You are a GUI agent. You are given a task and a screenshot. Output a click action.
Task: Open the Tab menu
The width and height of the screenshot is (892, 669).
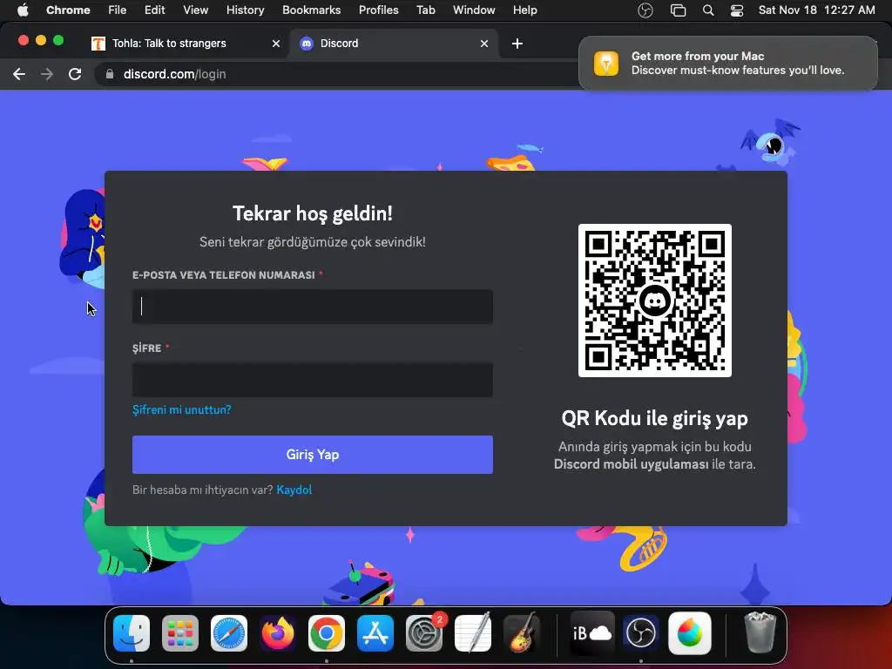click(425, 10)
